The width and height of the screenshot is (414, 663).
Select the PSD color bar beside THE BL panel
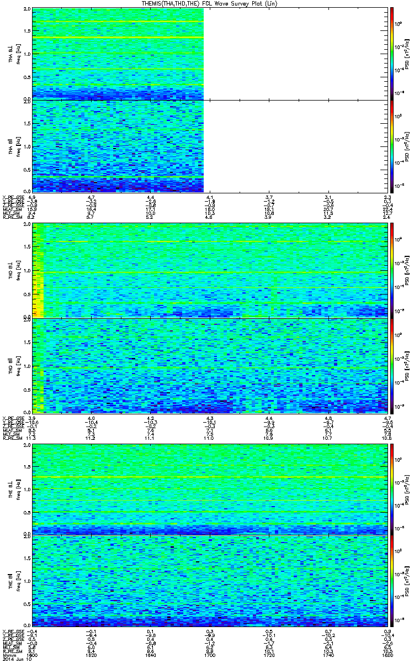[391, 489]
